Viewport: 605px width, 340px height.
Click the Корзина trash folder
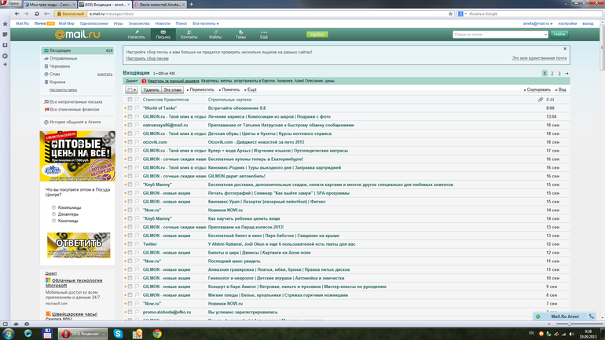click(x=57, y=82)
